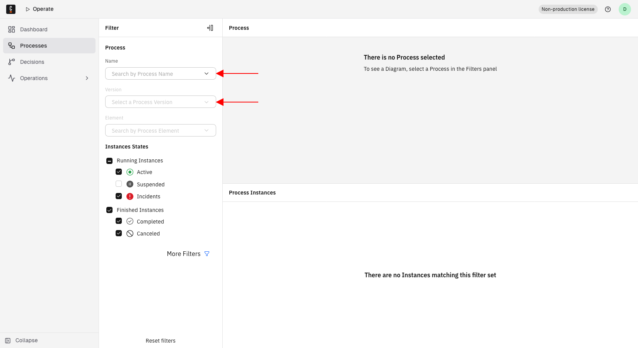Click the Camunda logo icon
638x348 pixels.
11,9
